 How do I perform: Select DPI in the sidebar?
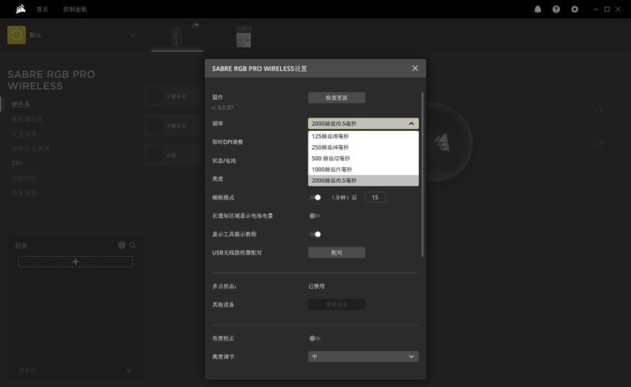click(x=17, y=163)
